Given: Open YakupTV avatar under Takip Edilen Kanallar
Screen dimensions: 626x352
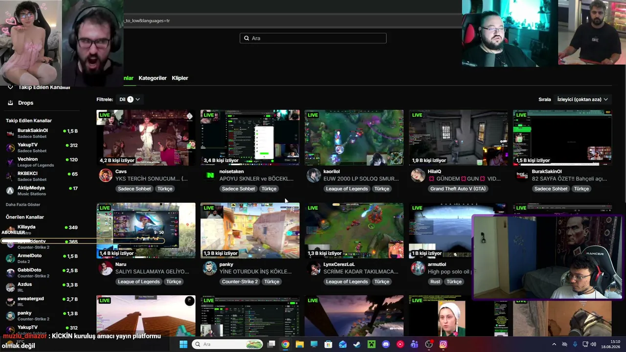Looking at the screenshot, I should pos(10,148).
